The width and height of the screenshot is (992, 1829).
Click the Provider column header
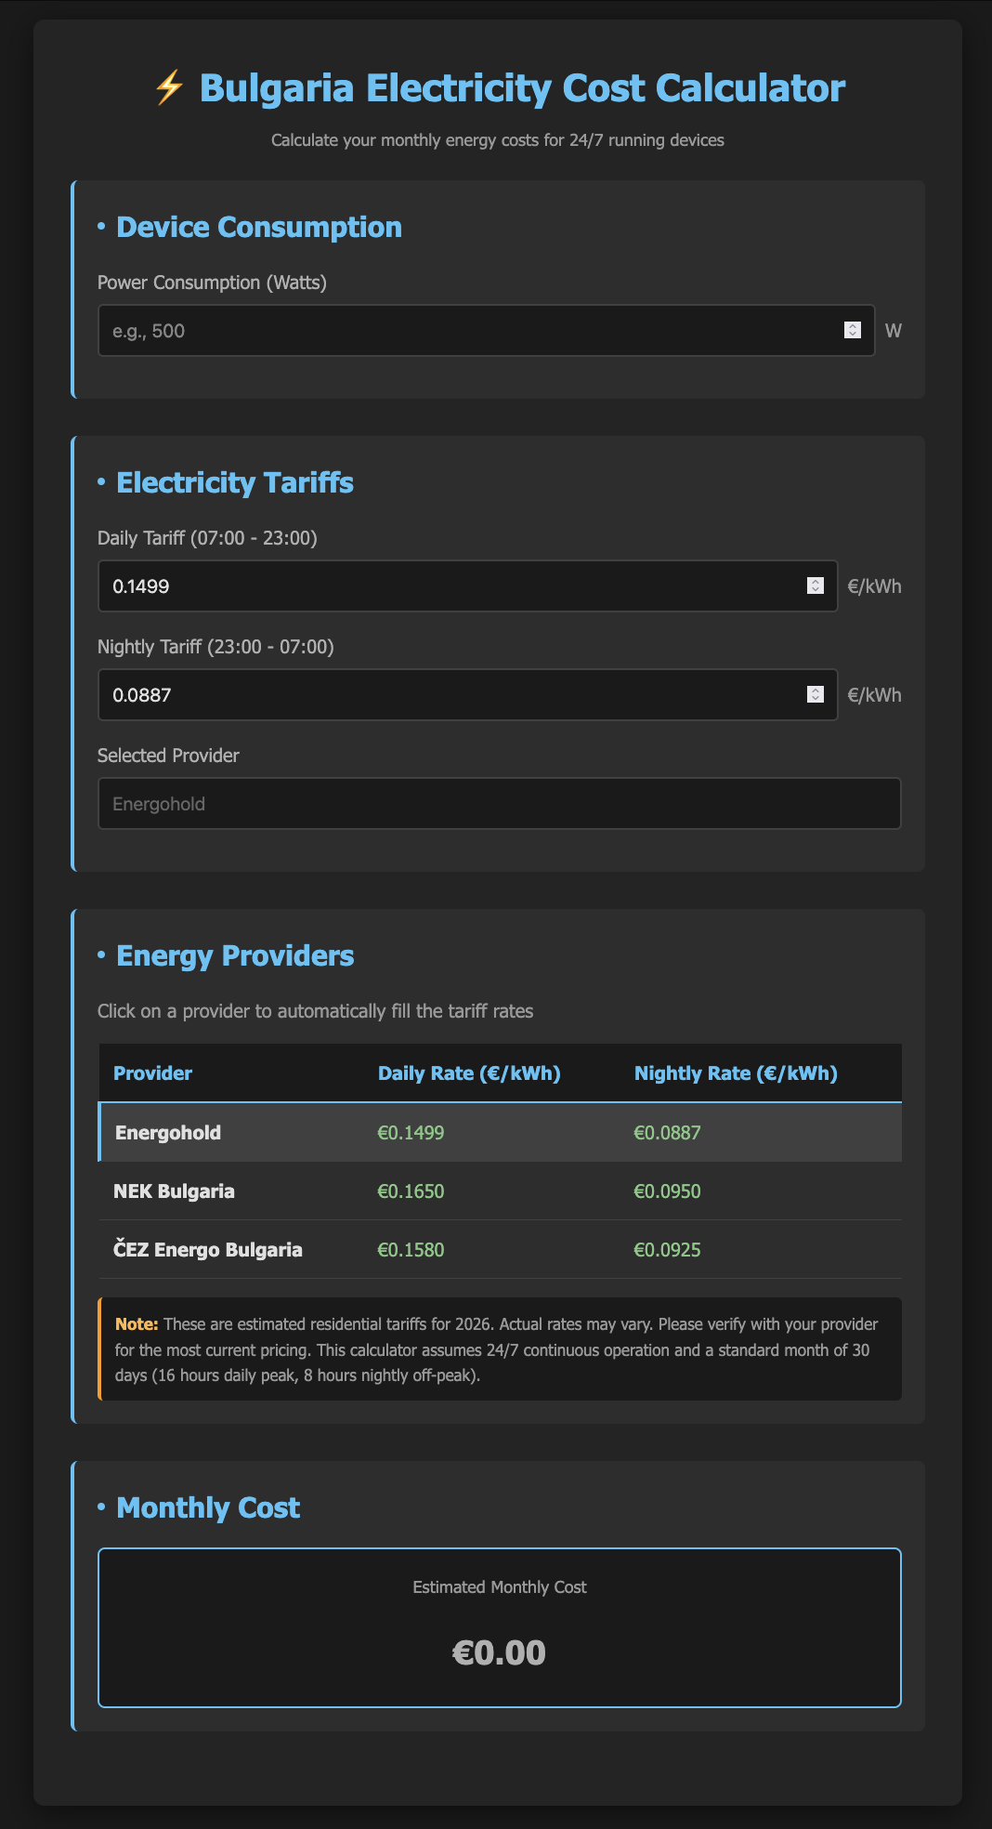152,1073
